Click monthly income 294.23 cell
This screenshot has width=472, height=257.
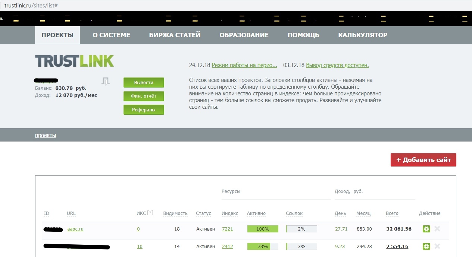364,246
